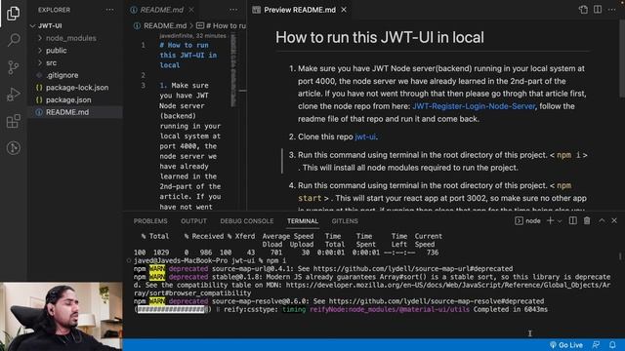
Task: Click Go Live in status bar
Action: [x=566, y=345]
